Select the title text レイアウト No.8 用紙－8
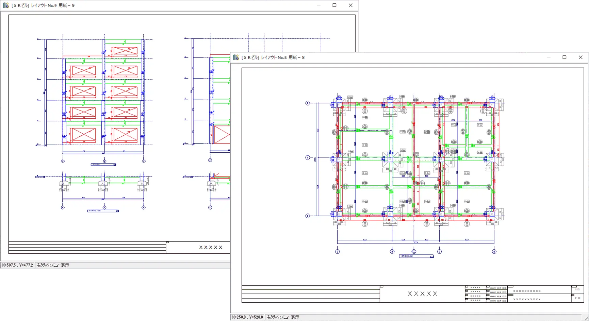The width and height of the screenshot is (589, 321). coord(283,57)
